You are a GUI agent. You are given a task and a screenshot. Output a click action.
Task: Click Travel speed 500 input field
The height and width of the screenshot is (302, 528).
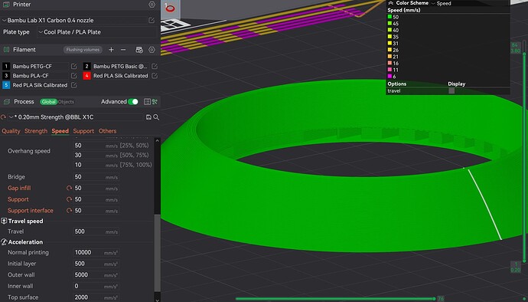96,231
